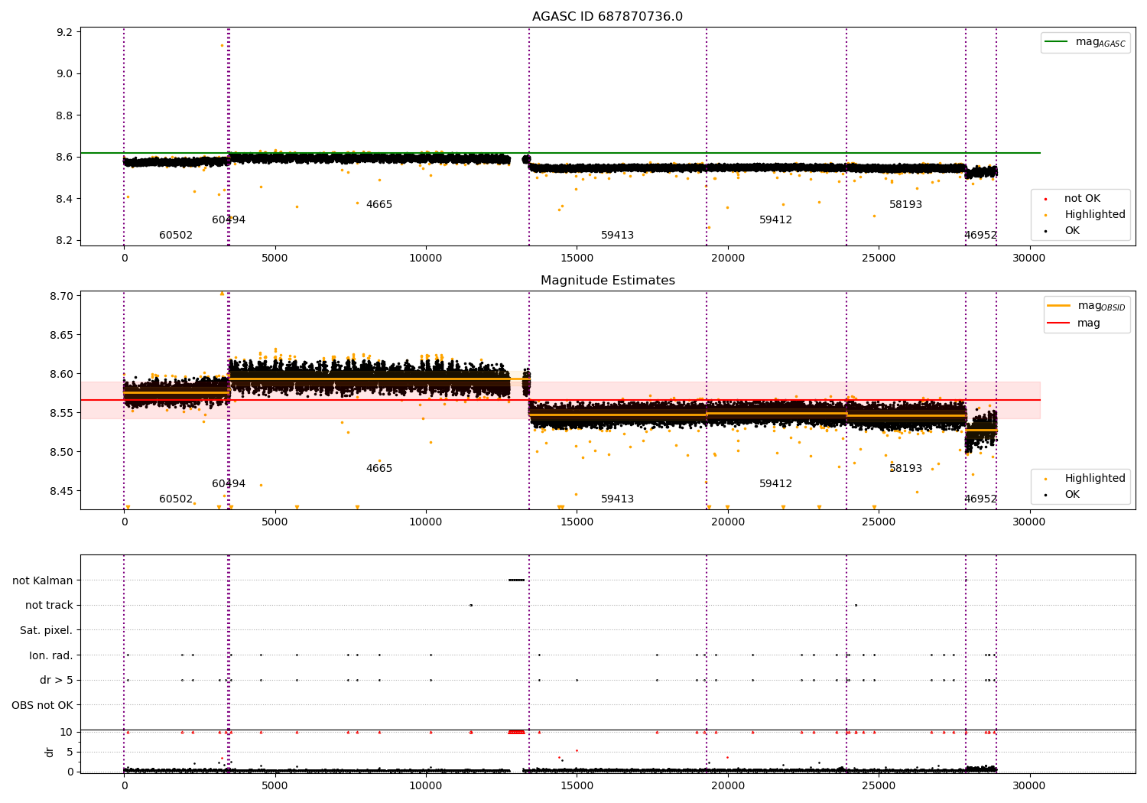Click the orange outlier point near 9.13 magnitude
The height and width of the screenshot is (803, 1147).
[x=222, y=45]
